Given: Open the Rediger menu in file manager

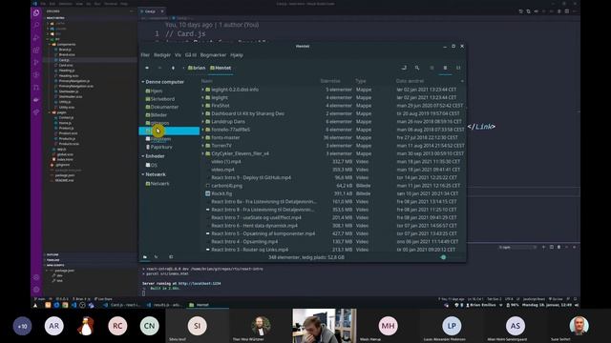Looking at the screenshot, I should (x=162, y=55).
